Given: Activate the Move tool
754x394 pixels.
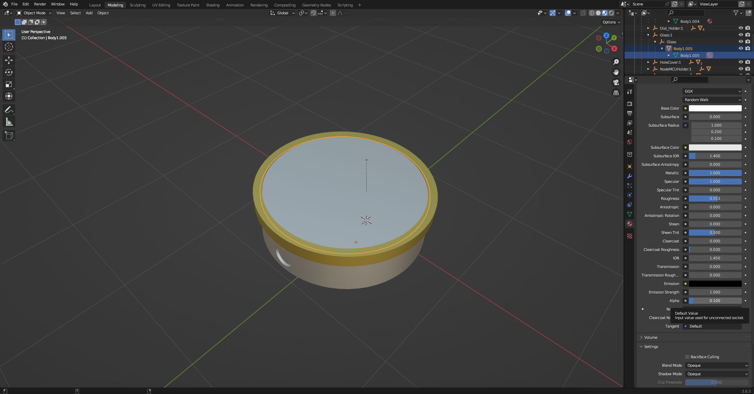Looking at the screenshot, I should tap(9, 60).
